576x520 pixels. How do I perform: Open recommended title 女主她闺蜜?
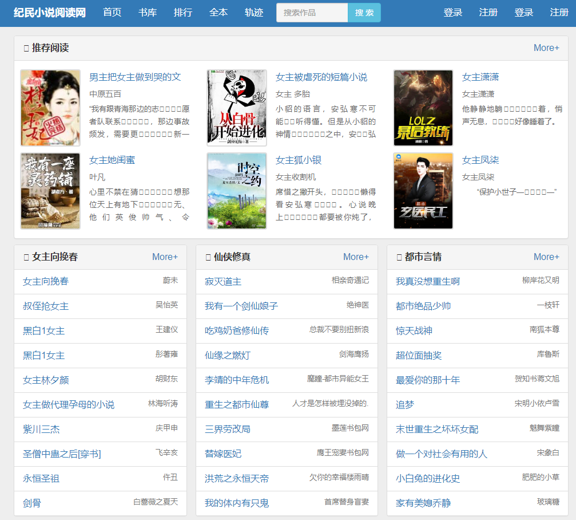point(112,160)
